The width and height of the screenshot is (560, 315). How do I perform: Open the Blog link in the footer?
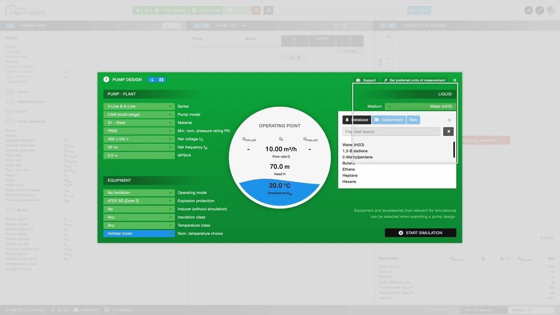(x=59, y=310)
